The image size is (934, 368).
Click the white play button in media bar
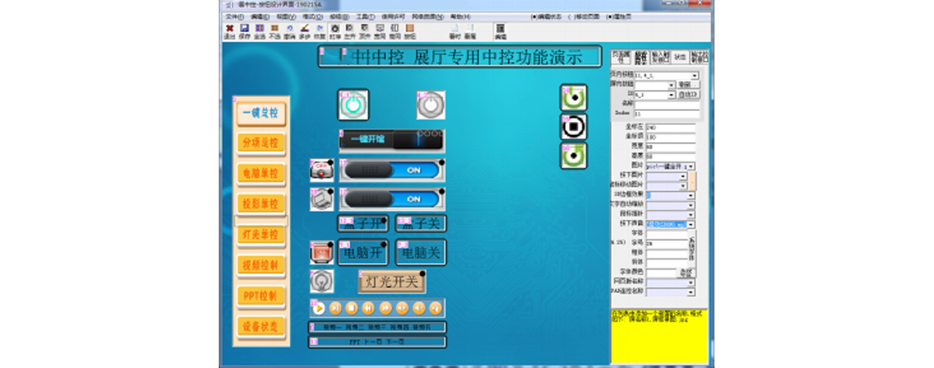pos(319,308)
